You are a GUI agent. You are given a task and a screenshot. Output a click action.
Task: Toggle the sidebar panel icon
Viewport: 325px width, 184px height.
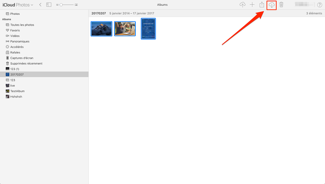click(49, 5)
